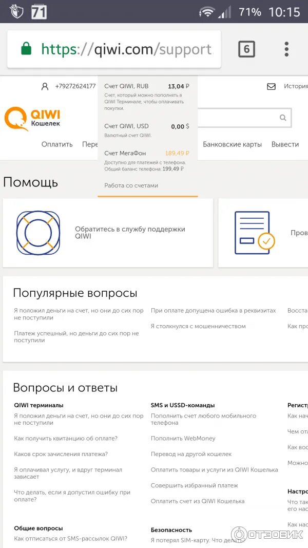This screenshot has width=308, height=548.
Task: Open popular question Я положил деньги на счет
Action: (79, 314)
